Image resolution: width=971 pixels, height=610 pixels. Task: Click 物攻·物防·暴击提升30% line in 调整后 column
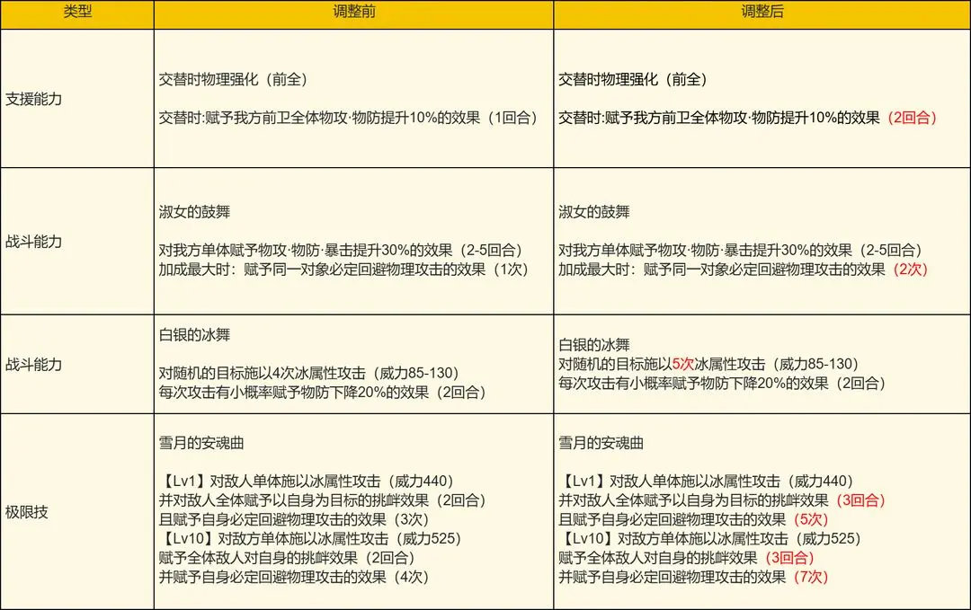pos(741,251)
